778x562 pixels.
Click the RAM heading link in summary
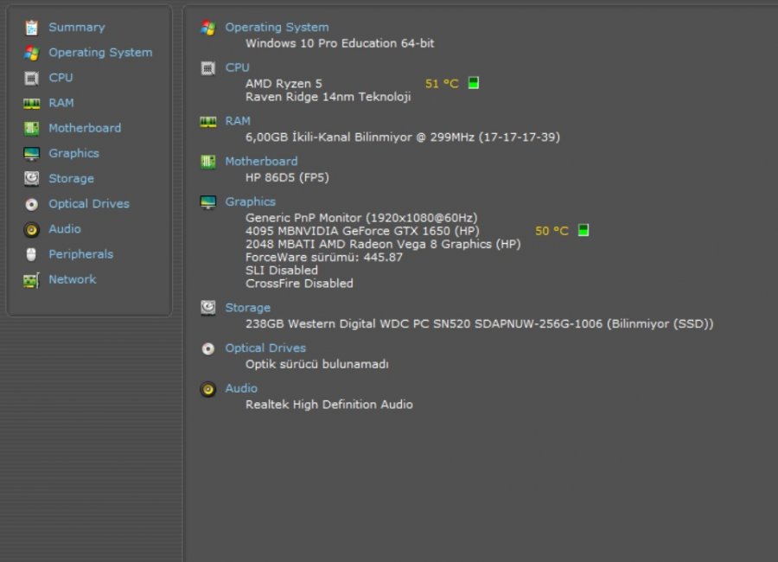click(238, 121)
